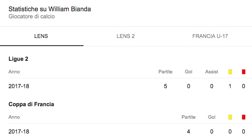Click the Gol column header in Ligue 2
Screen dimensions: 252x139
coord(188,72)
